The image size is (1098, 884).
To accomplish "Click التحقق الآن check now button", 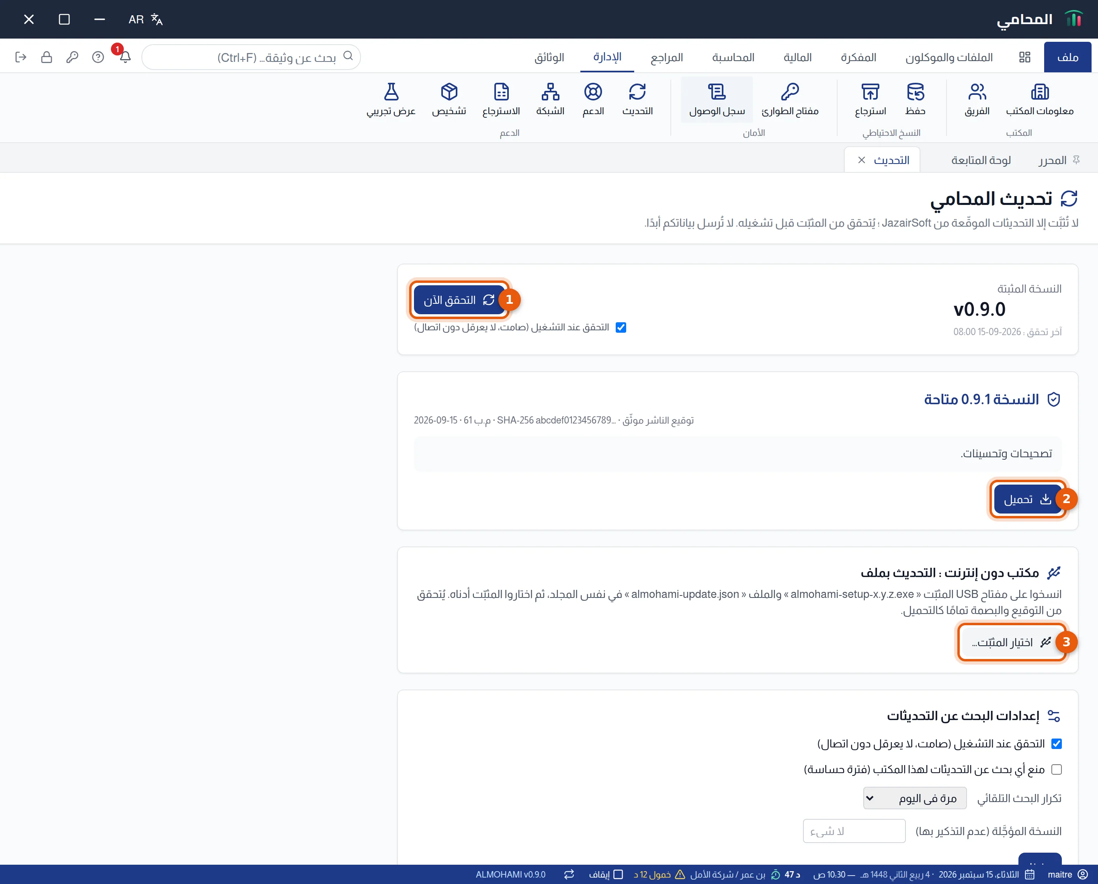I will 459,300.
